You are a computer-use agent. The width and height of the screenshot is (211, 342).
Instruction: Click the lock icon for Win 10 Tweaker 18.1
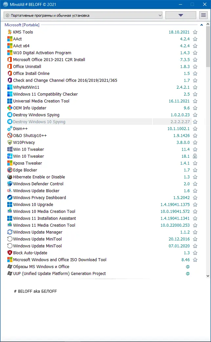(195, 156)
